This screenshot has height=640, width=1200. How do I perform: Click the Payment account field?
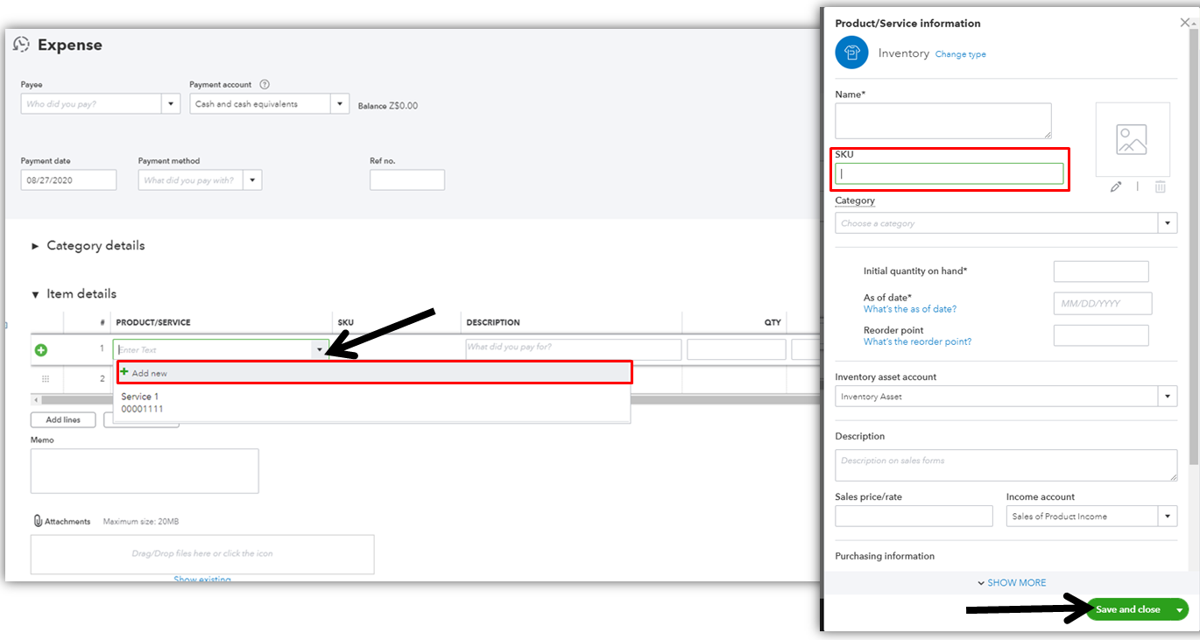click(261, 104)
